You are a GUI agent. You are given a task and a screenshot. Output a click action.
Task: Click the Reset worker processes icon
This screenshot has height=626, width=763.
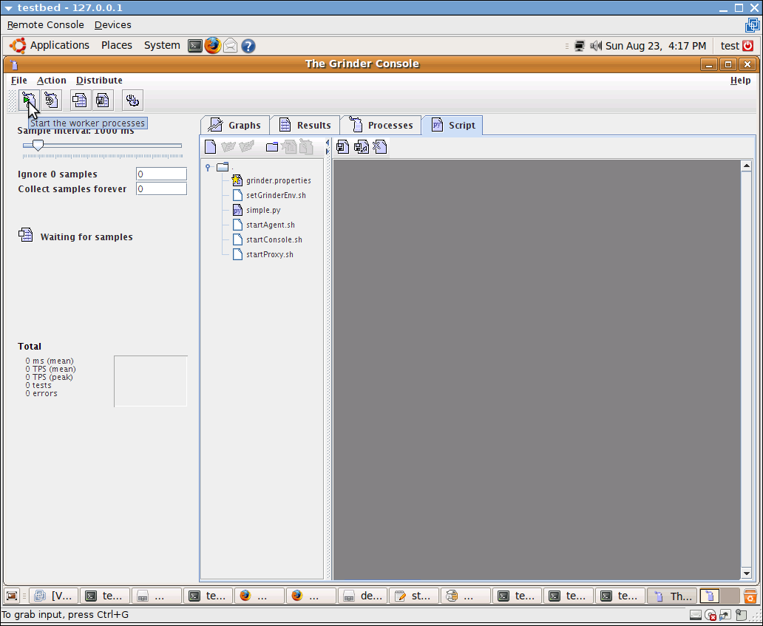point(52,101)
